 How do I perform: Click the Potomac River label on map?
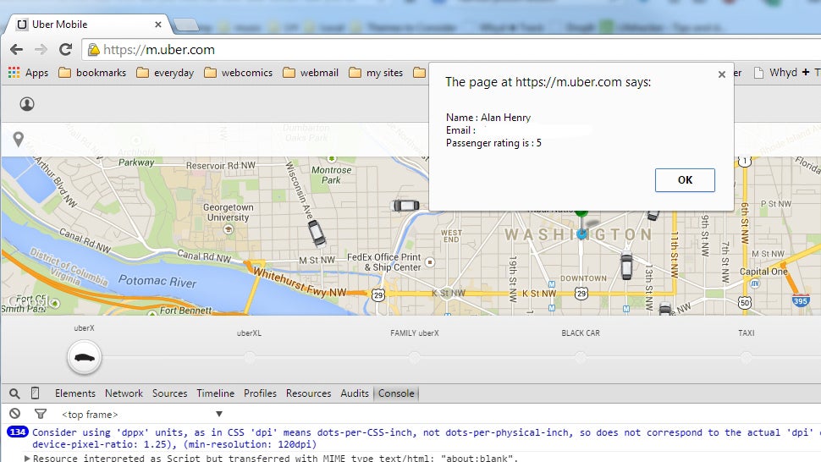pyautogui.click(x=157, y=281)
